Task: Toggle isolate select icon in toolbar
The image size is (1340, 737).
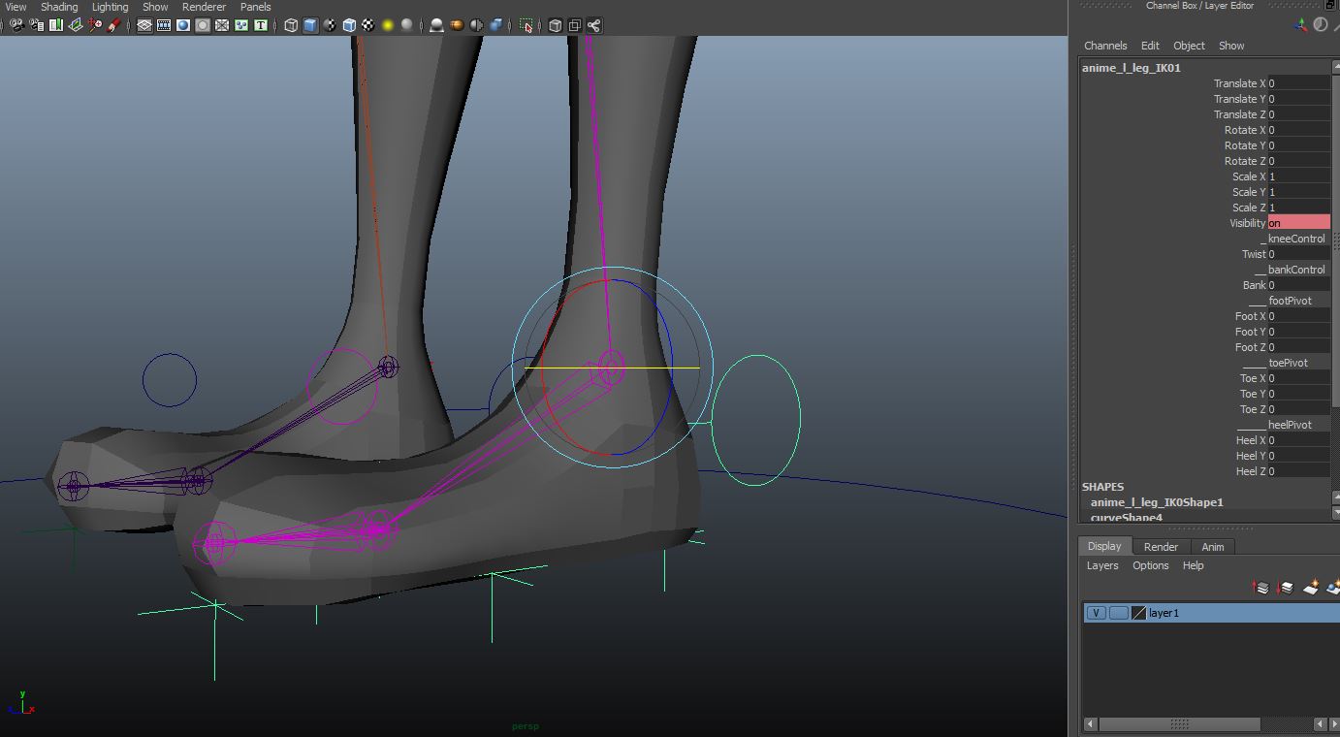Action: point(526,25)
